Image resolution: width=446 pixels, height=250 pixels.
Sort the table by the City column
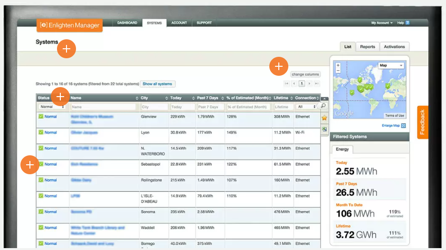point(154,98)
